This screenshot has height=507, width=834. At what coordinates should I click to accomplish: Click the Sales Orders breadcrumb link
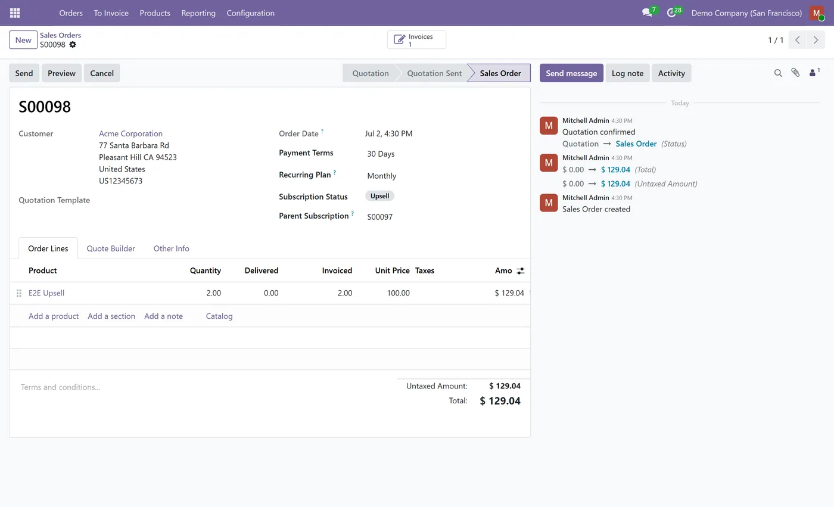[60, 35]
